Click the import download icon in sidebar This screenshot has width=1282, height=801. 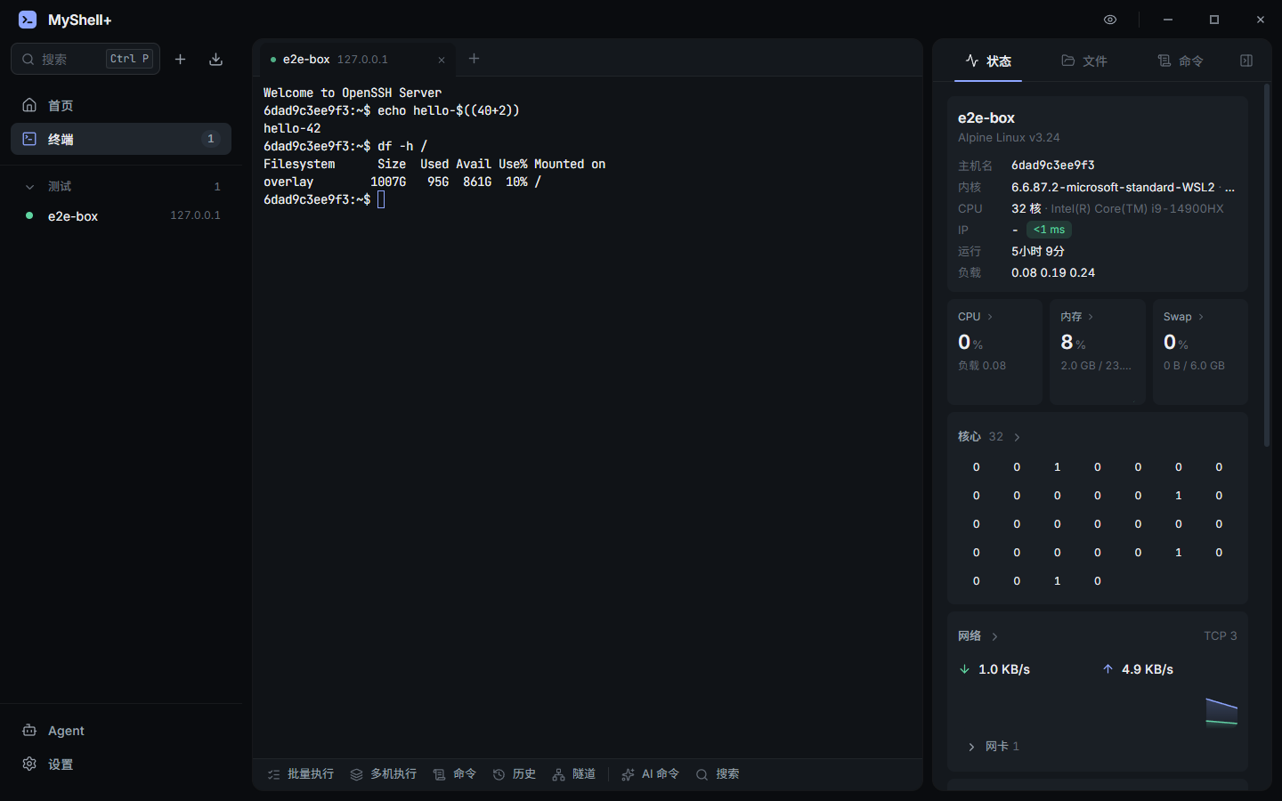click(x=215, y=59)
